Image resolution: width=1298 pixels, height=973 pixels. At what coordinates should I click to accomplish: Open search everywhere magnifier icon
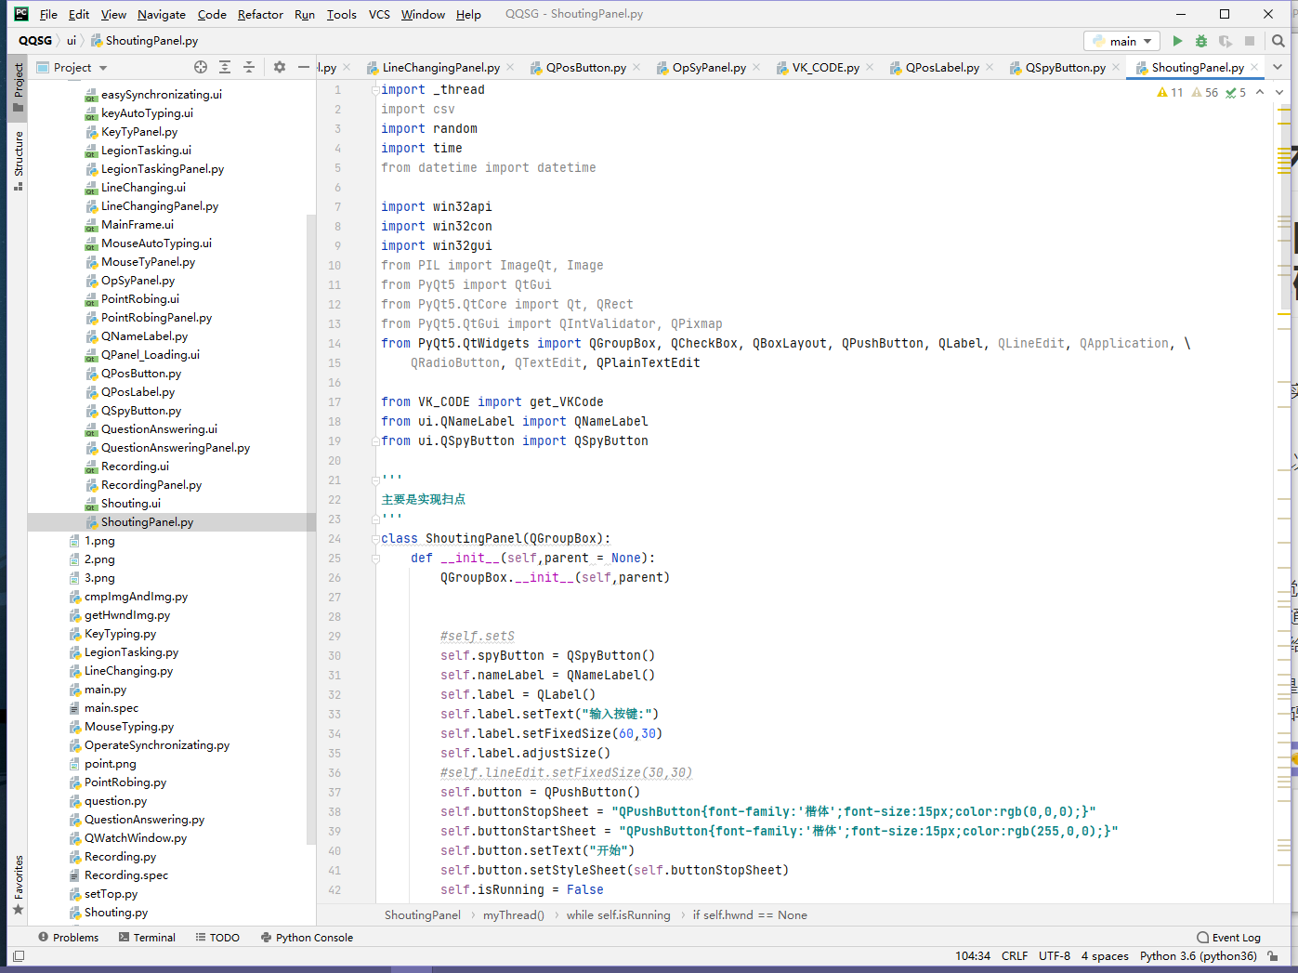point(1278,41)
